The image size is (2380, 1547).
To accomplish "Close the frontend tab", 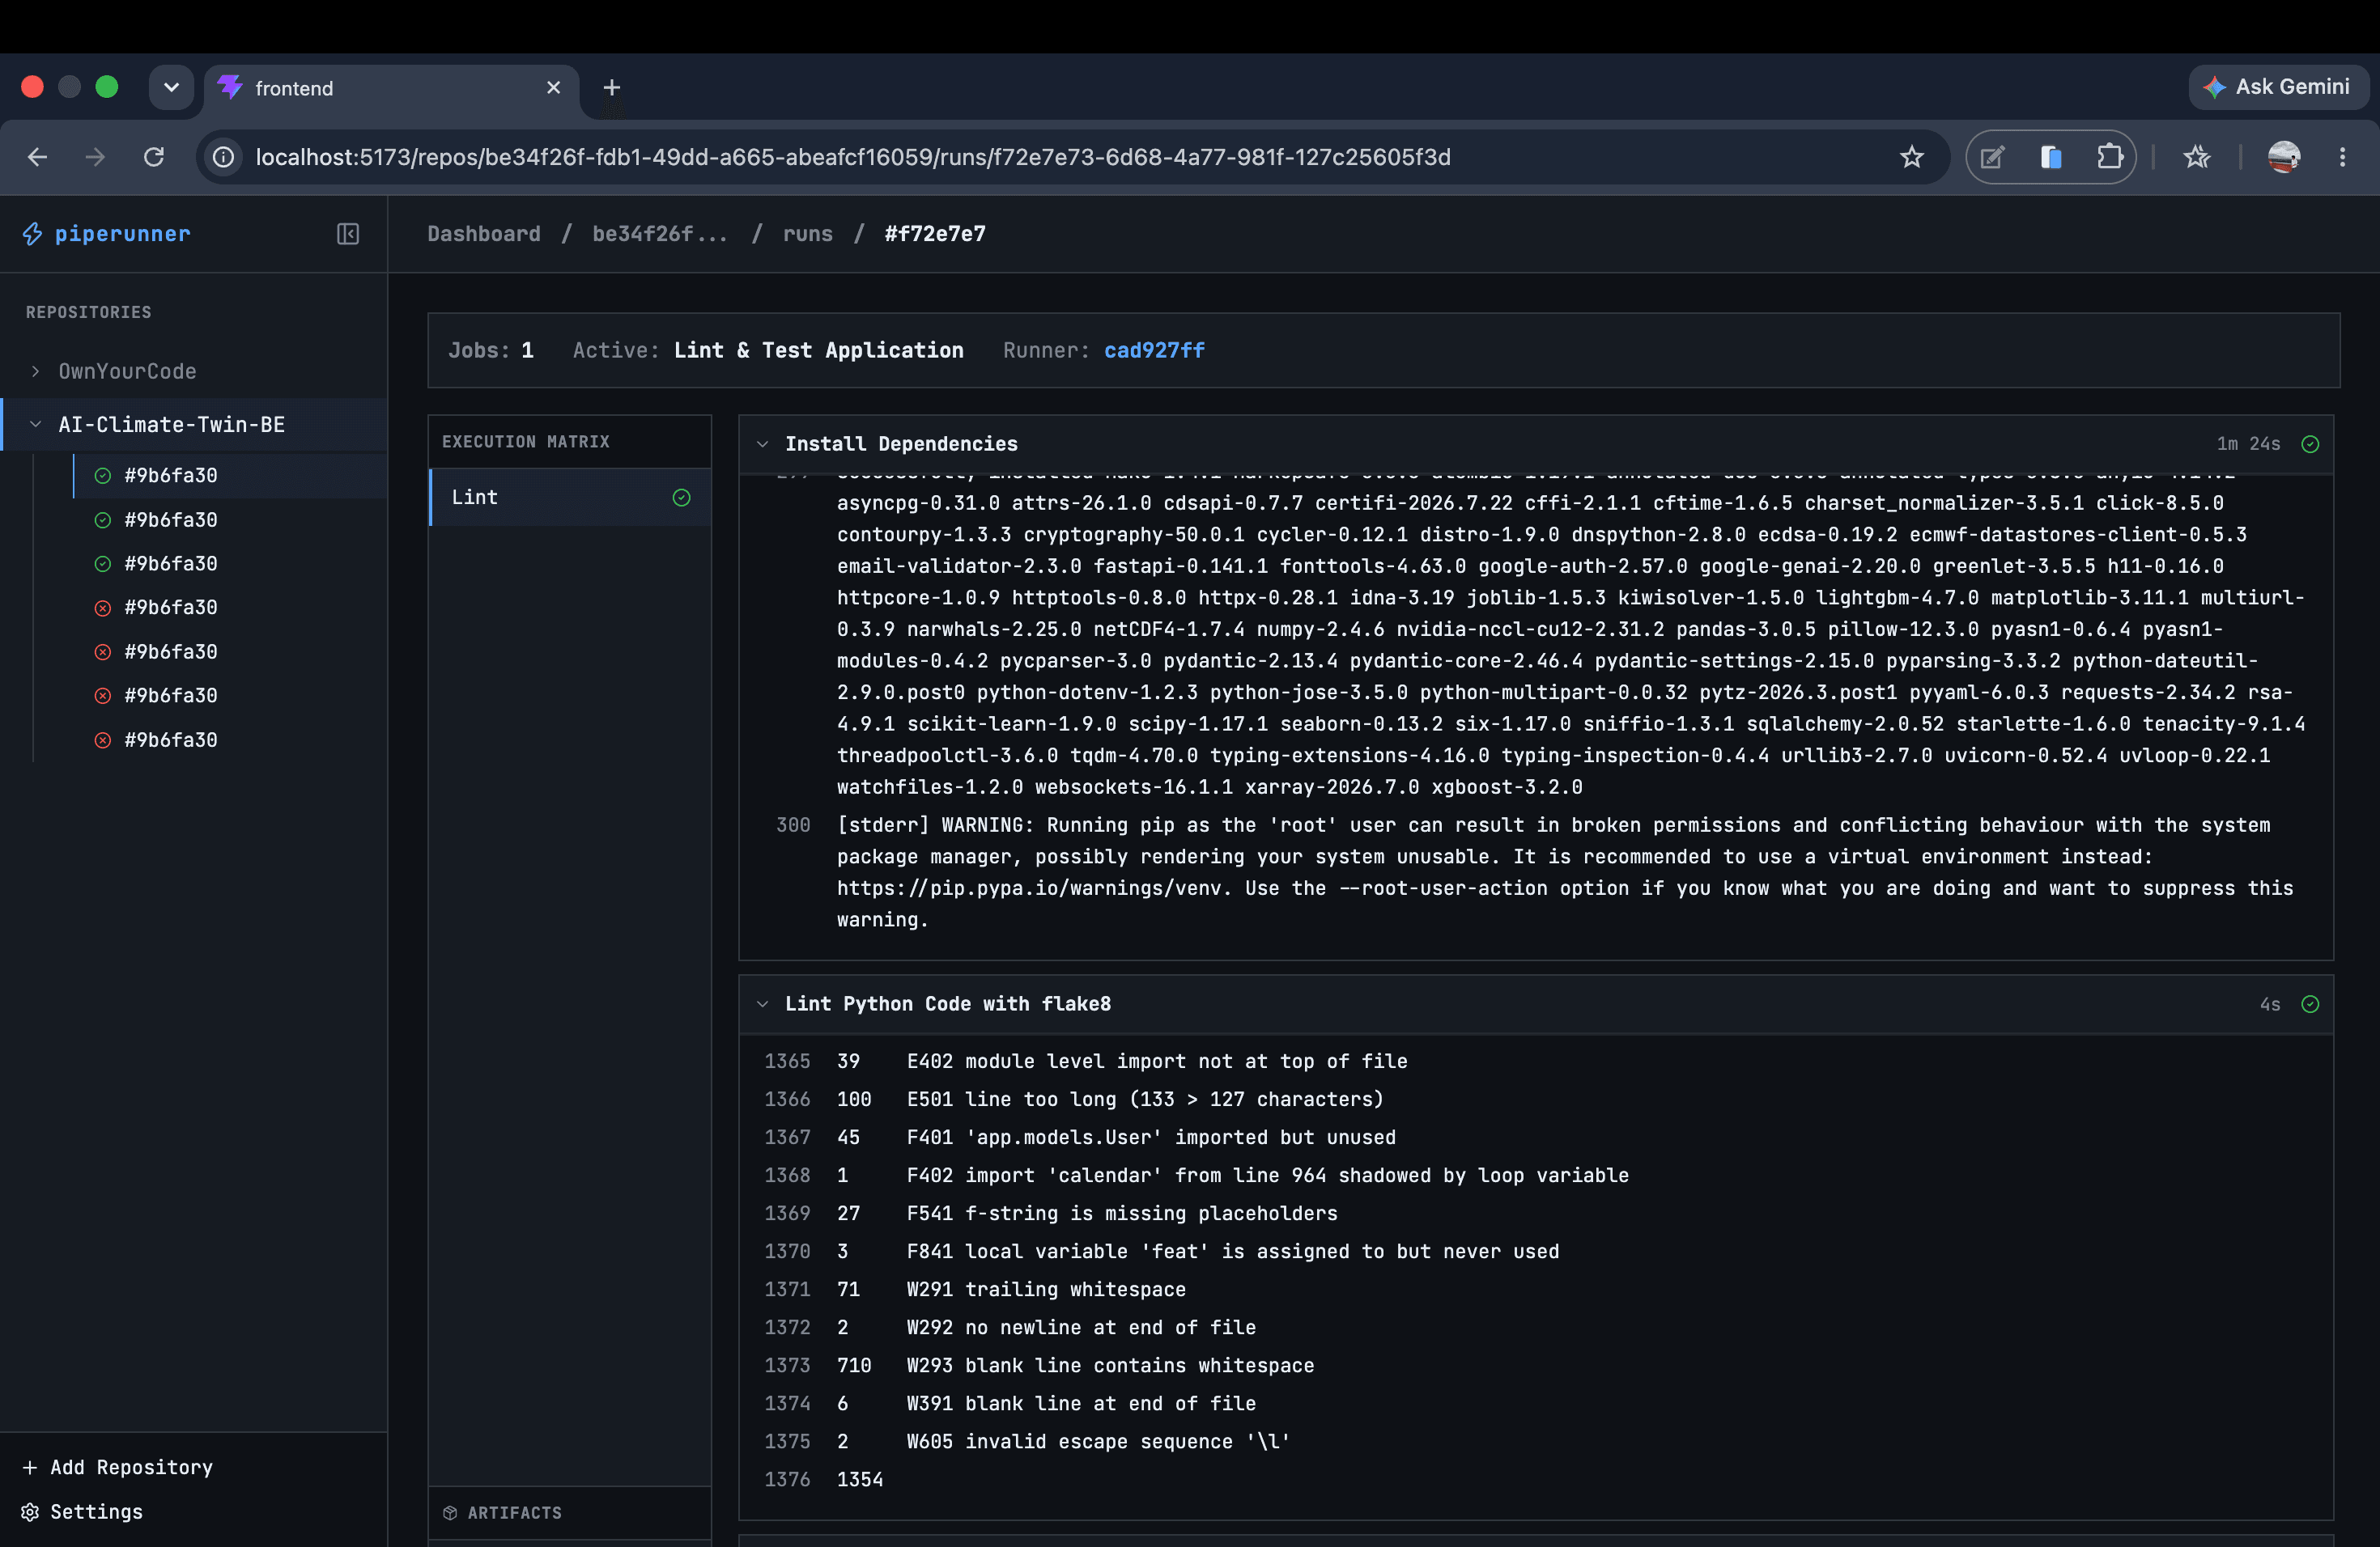I will (553, 88).
